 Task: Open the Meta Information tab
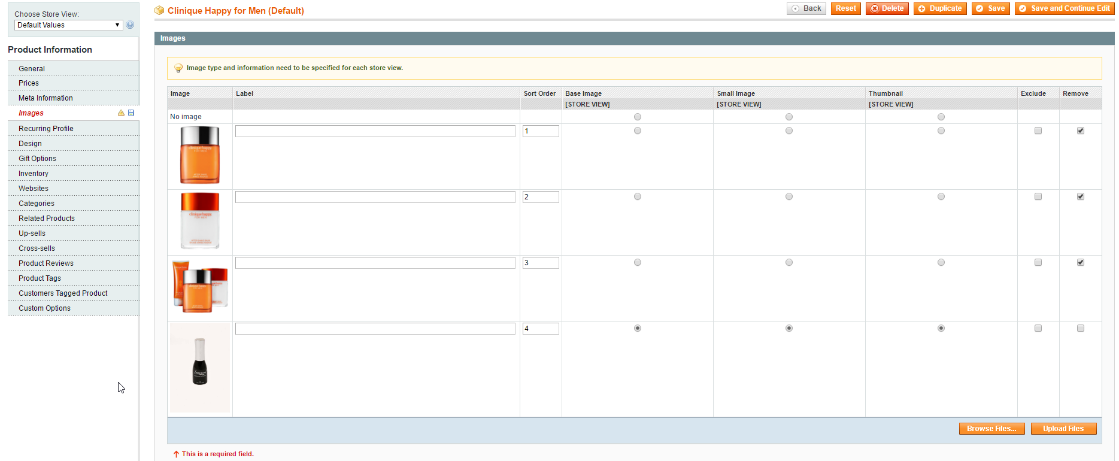[x=74, y=98]
